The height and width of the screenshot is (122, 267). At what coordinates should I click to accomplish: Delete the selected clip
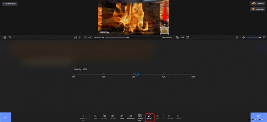(x=178, y=117)
